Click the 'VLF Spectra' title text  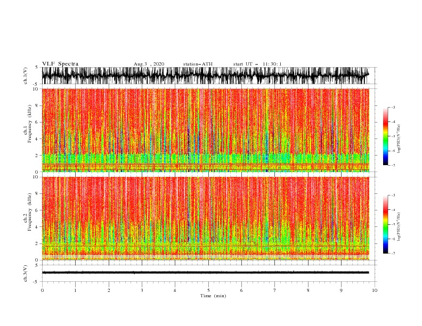[60, 64]
